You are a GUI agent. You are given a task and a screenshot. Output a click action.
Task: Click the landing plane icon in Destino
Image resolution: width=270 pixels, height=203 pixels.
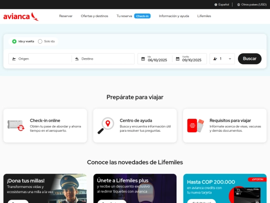77,59
